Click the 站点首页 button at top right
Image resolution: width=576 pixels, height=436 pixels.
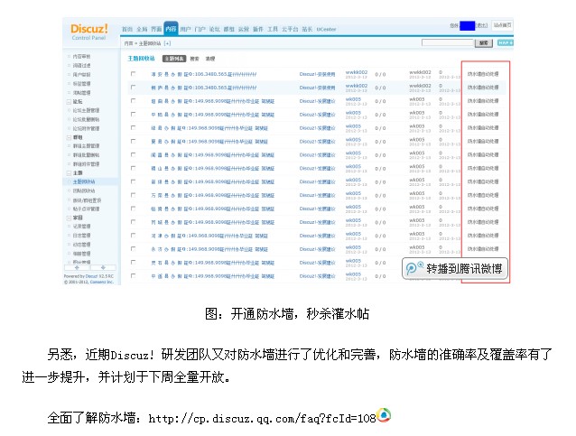click(503, 25)
